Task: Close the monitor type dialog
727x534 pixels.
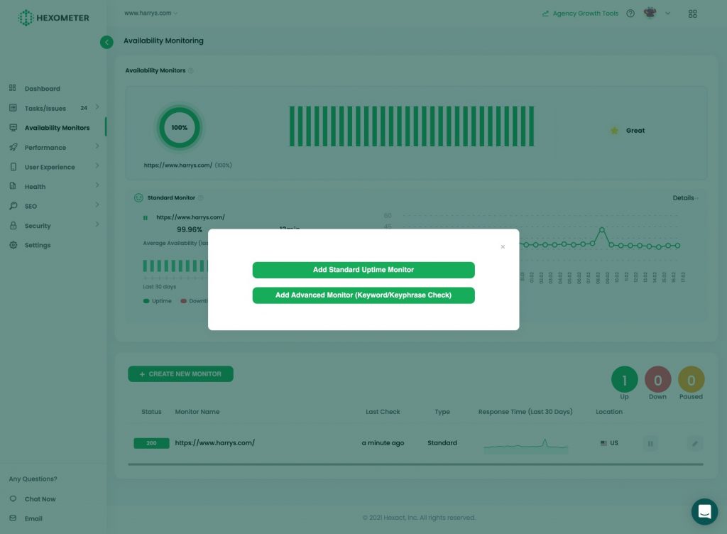Action: coord(503,246)
